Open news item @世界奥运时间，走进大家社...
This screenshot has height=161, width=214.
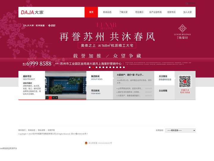[x=130, y=89]
